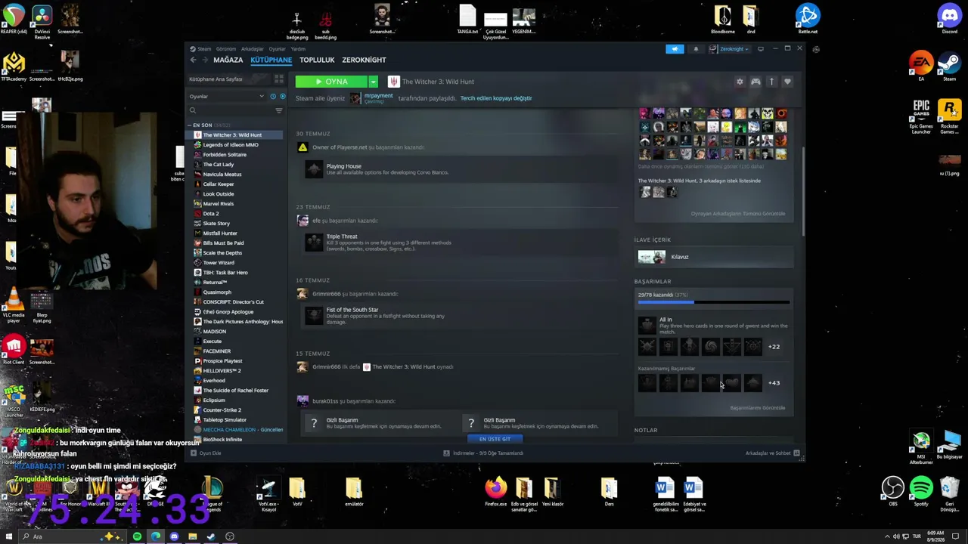Screen dimensions: 968x544
Task: Add Witcher 3 to favorites heart icon
Action: click(x=787, y=82)
